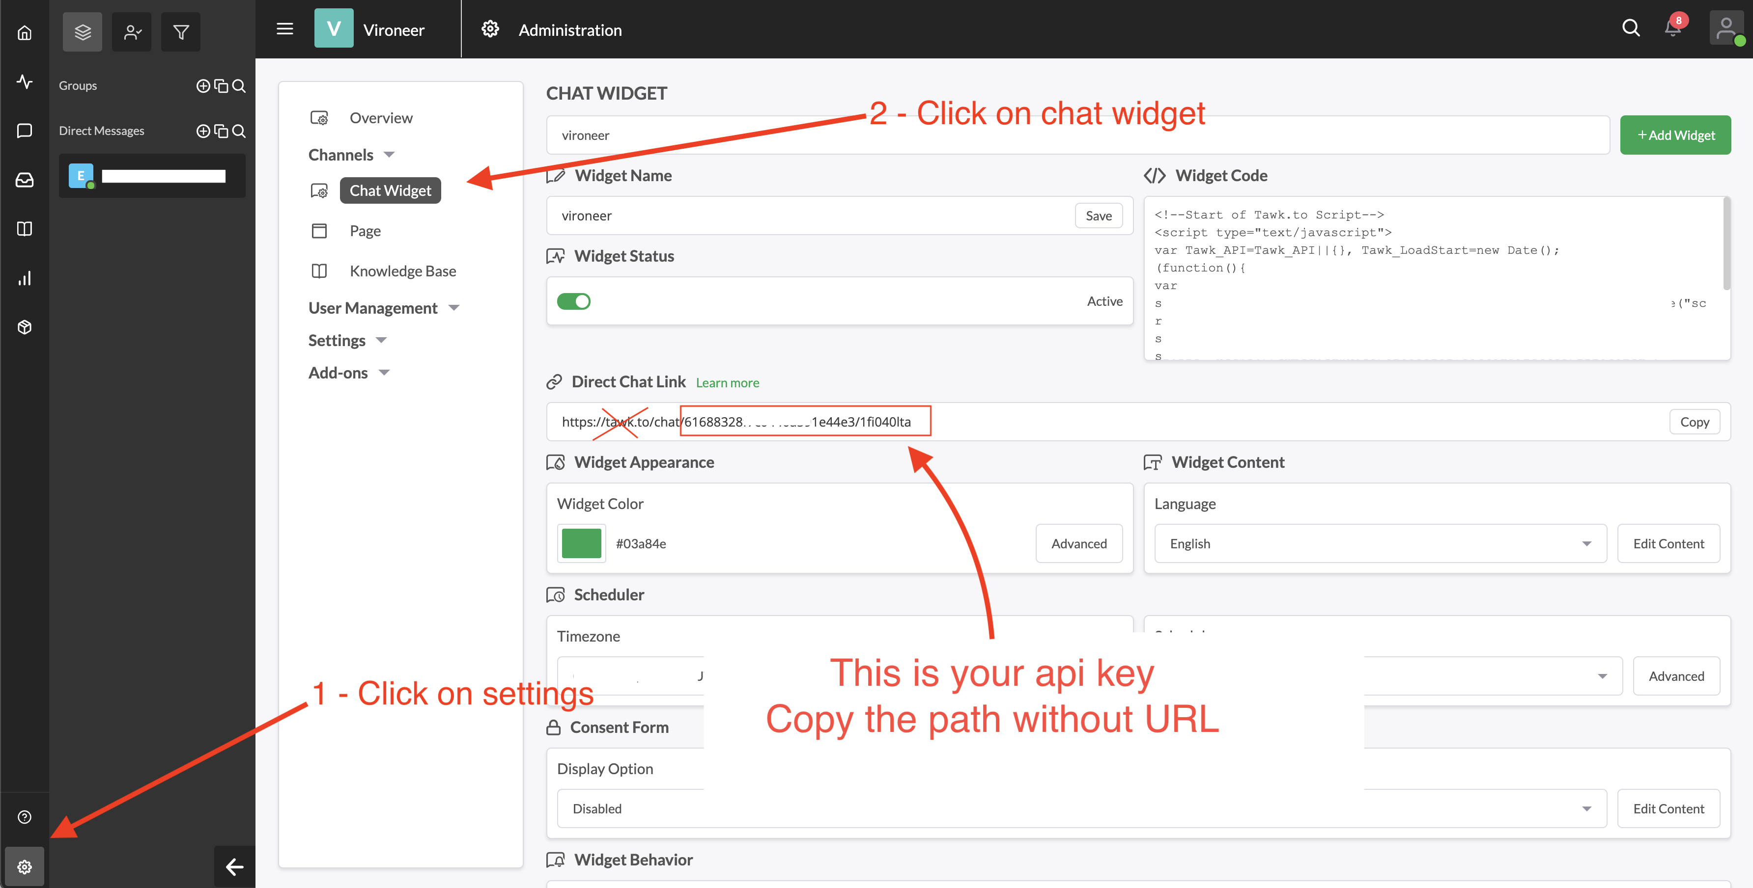Click the activity monitoring pulse icon
This screenshot has height=888, width=1753.
tap(25, 81)
